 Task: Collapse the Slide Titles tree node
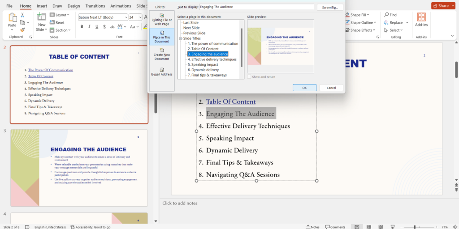[x=180, y=38]
